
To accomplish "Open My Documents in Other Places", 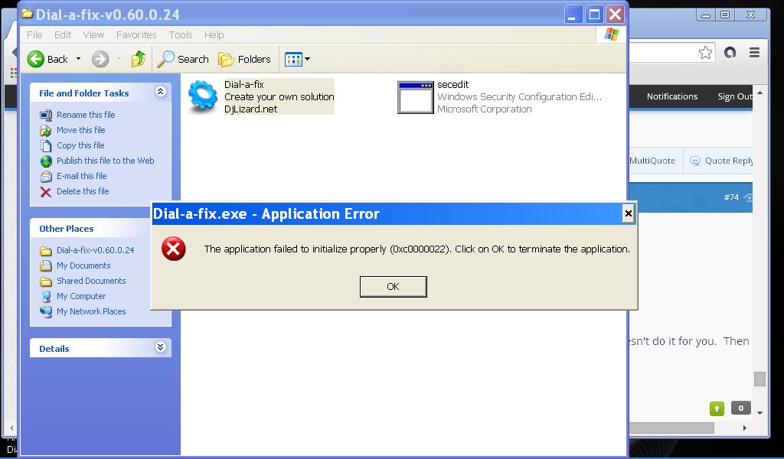I will pyautogui.click(x=83, y=265).
